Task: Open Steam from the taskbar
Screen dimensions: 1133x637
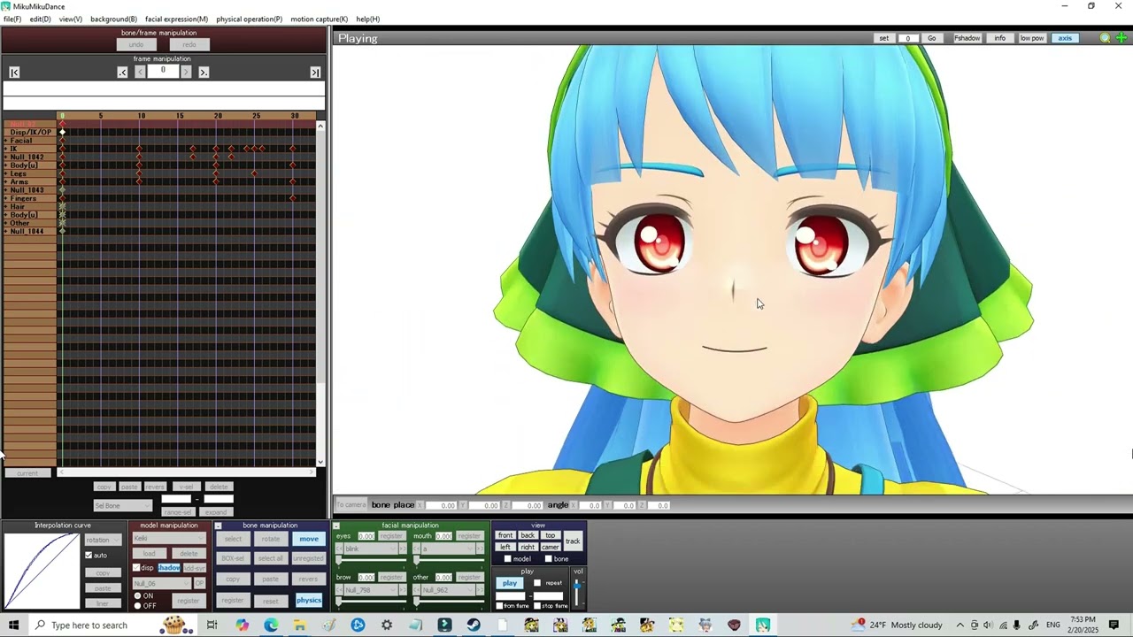Action: click(474, 625)
